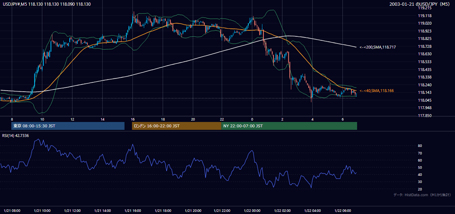The image size is (455, 214).
Task: Click RSI level 40 on the axis
Action: [420, 175]
